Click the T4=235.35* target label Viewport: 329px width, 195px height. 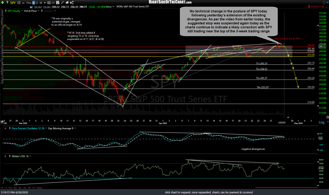click(263, 87)
